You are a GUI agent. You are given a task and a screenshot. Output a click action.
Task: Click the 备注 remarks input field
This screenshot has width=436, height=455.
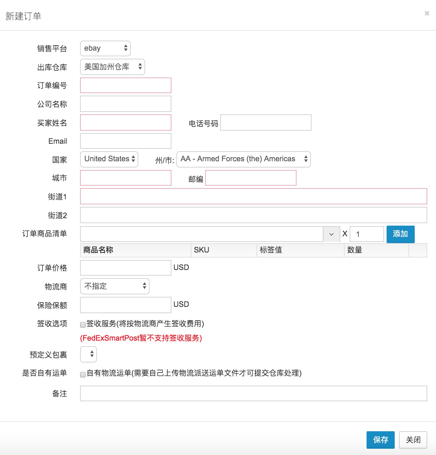click(253, 393)
